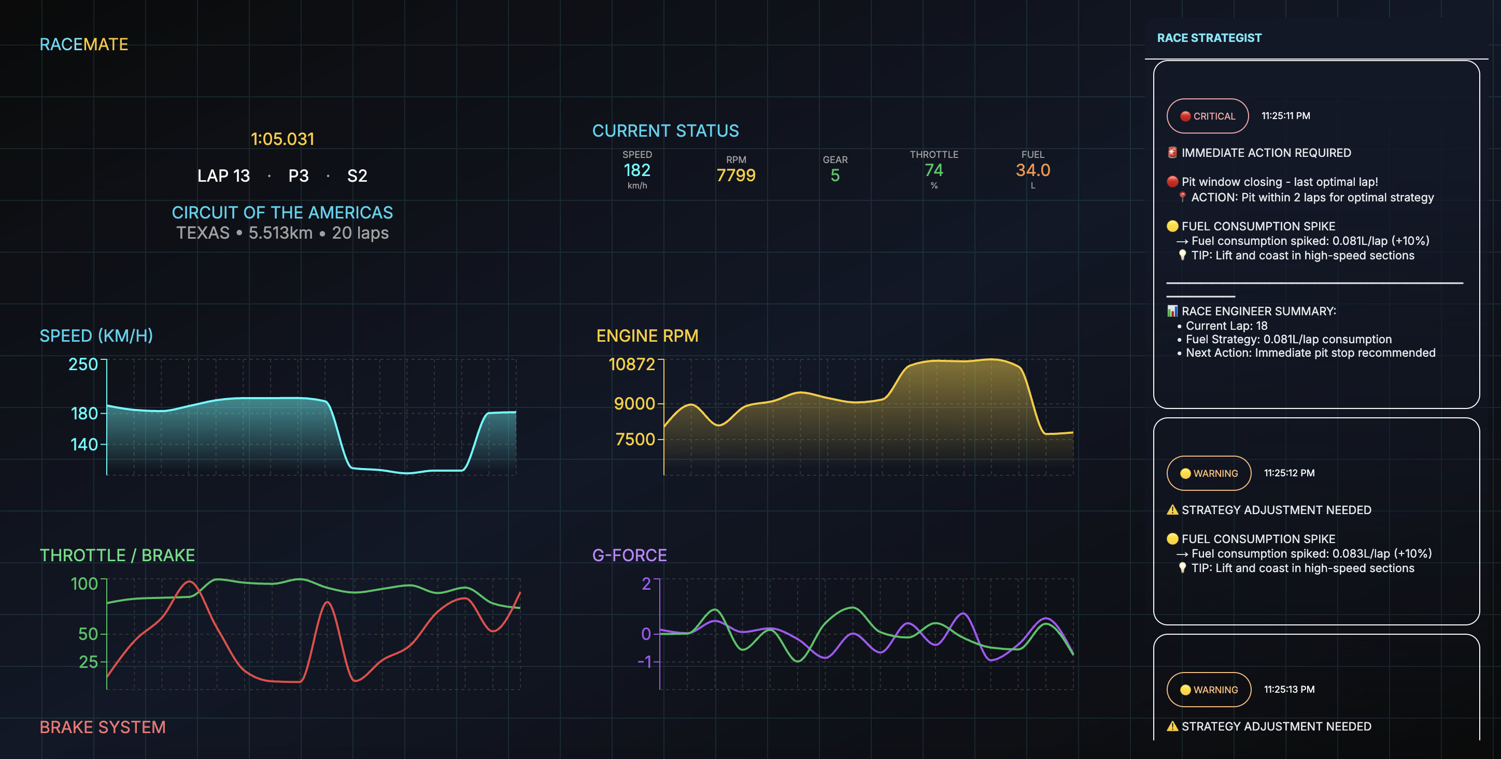Click the 34.0 L fuel value

(1032, 170)
